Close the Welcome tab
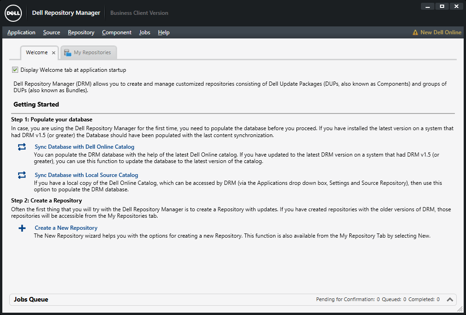 pos(53,53)
